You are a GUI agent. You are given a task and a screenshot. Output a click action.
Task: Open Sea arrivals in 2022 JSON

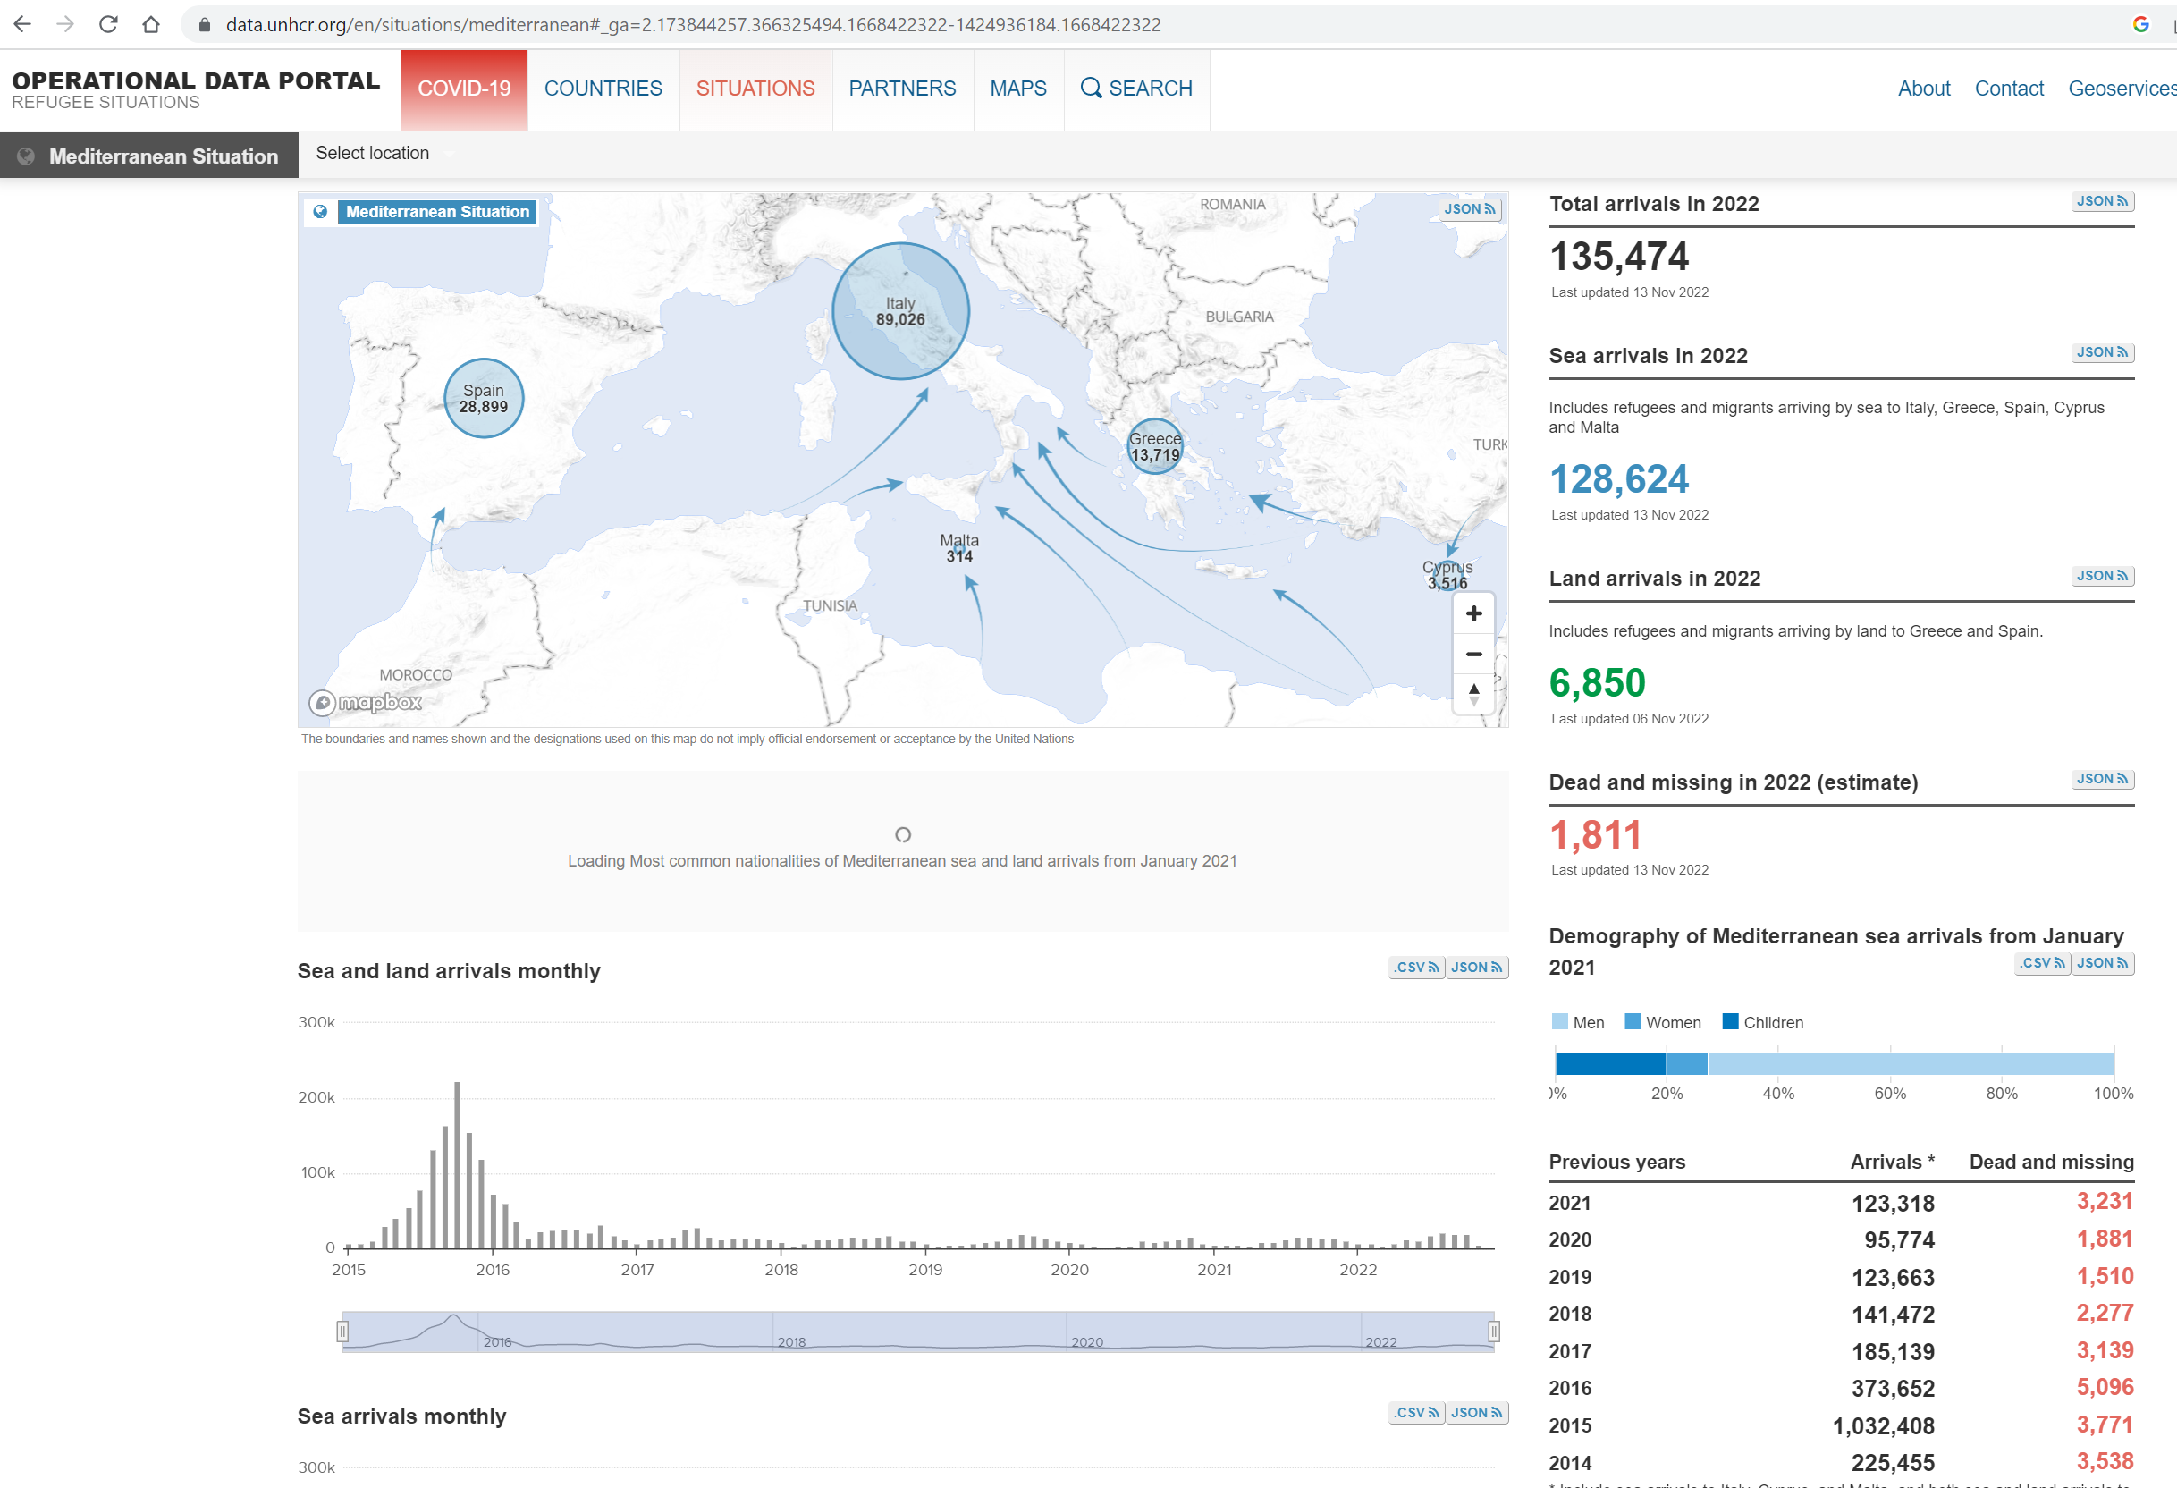(x=2102, y=353)
